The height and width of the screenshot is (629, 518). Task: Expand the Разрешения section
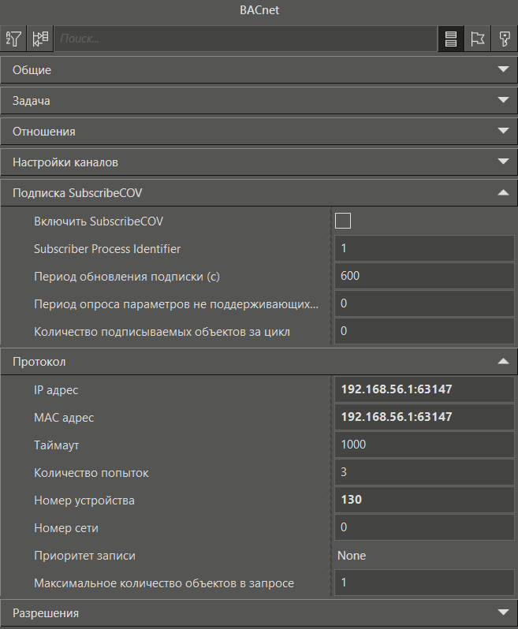pyautogui.click(x=259, y=613)
